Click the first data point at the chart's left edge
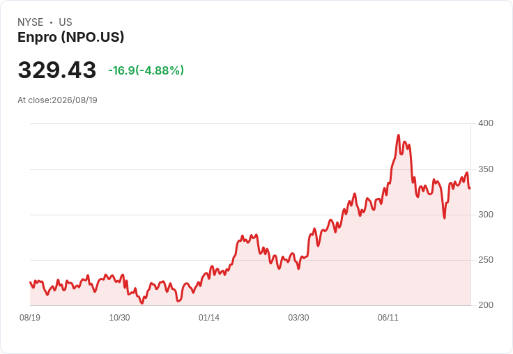The width and height of the screenshot is (513, 354). [31, 282]
